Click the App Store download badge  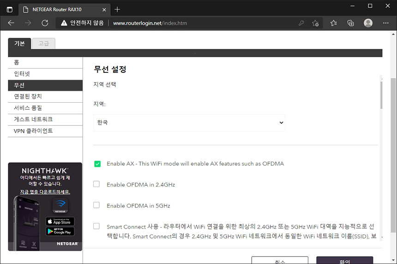60,221
